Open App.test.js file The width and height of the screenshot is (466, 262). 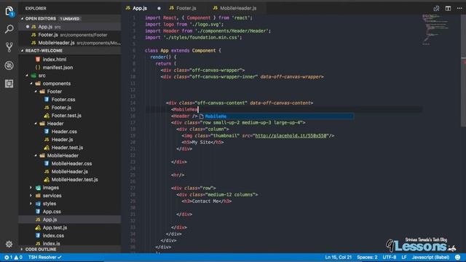coord(55,228)
